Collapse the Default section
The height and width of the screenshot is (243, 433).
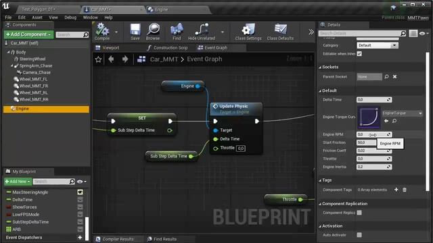(x=320, y=90)
